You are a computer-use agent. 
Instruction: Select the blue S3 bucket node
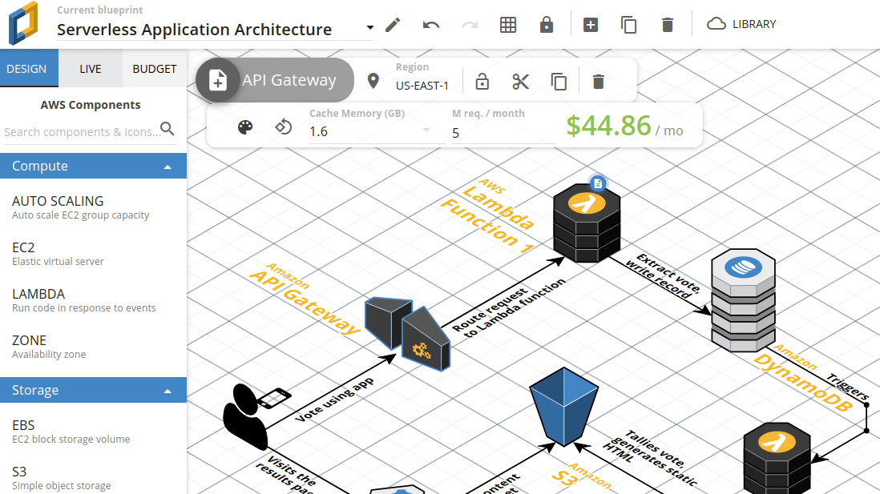[563, 407]
